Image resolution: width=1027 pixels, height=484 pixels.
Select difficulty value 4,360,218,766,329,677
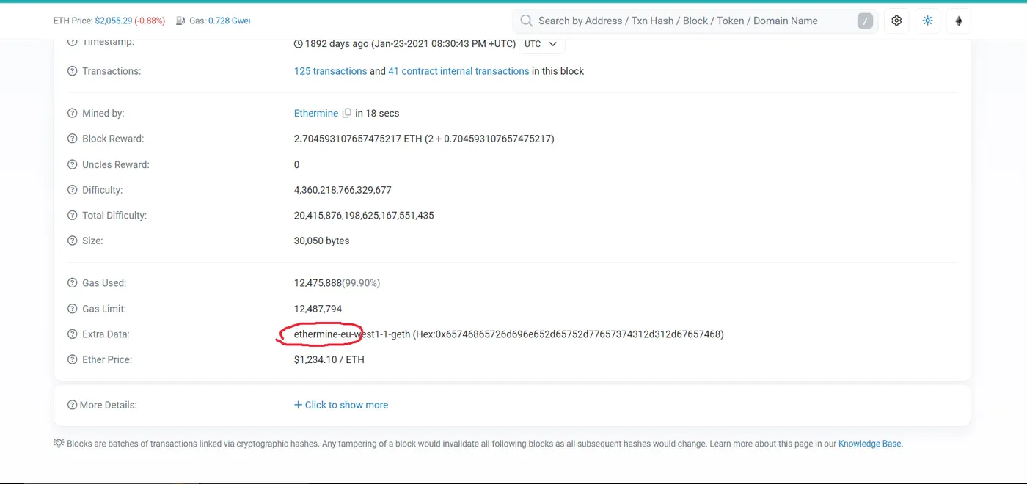pyautogui.click(x=343, y=190)
